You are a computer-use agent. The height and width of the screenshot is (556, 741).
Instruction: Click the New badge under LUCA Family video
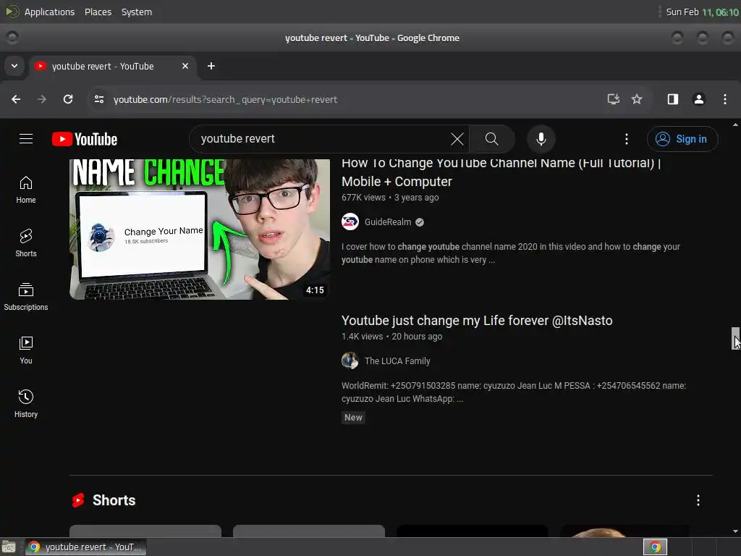(x=353, y=418)
